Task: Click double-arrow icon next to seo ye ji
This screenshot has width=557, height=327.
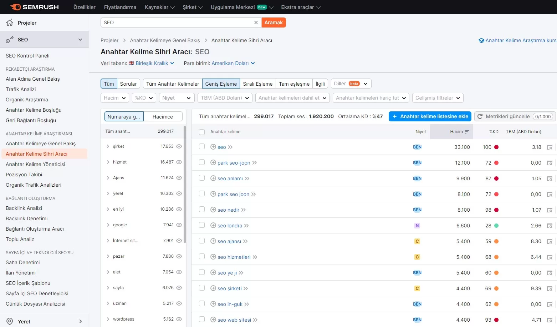Action: click(241, 273)
